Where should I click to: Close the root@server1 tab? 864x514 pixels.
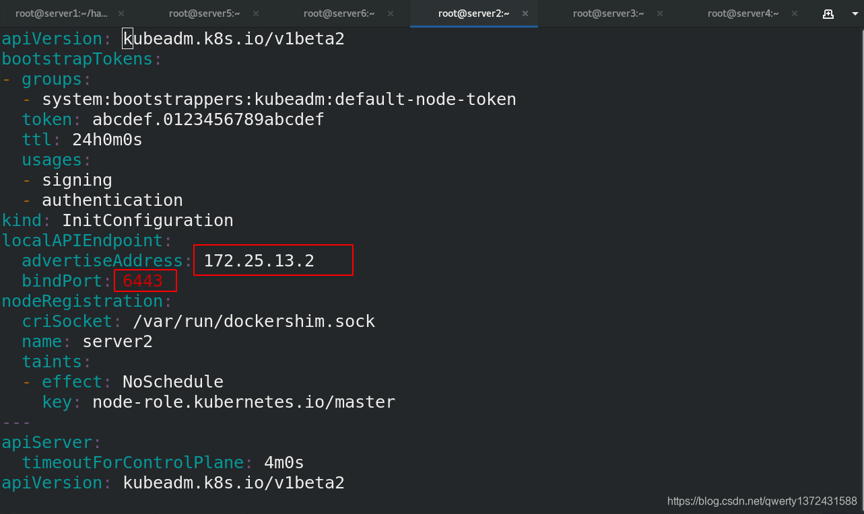coord(121,13)
